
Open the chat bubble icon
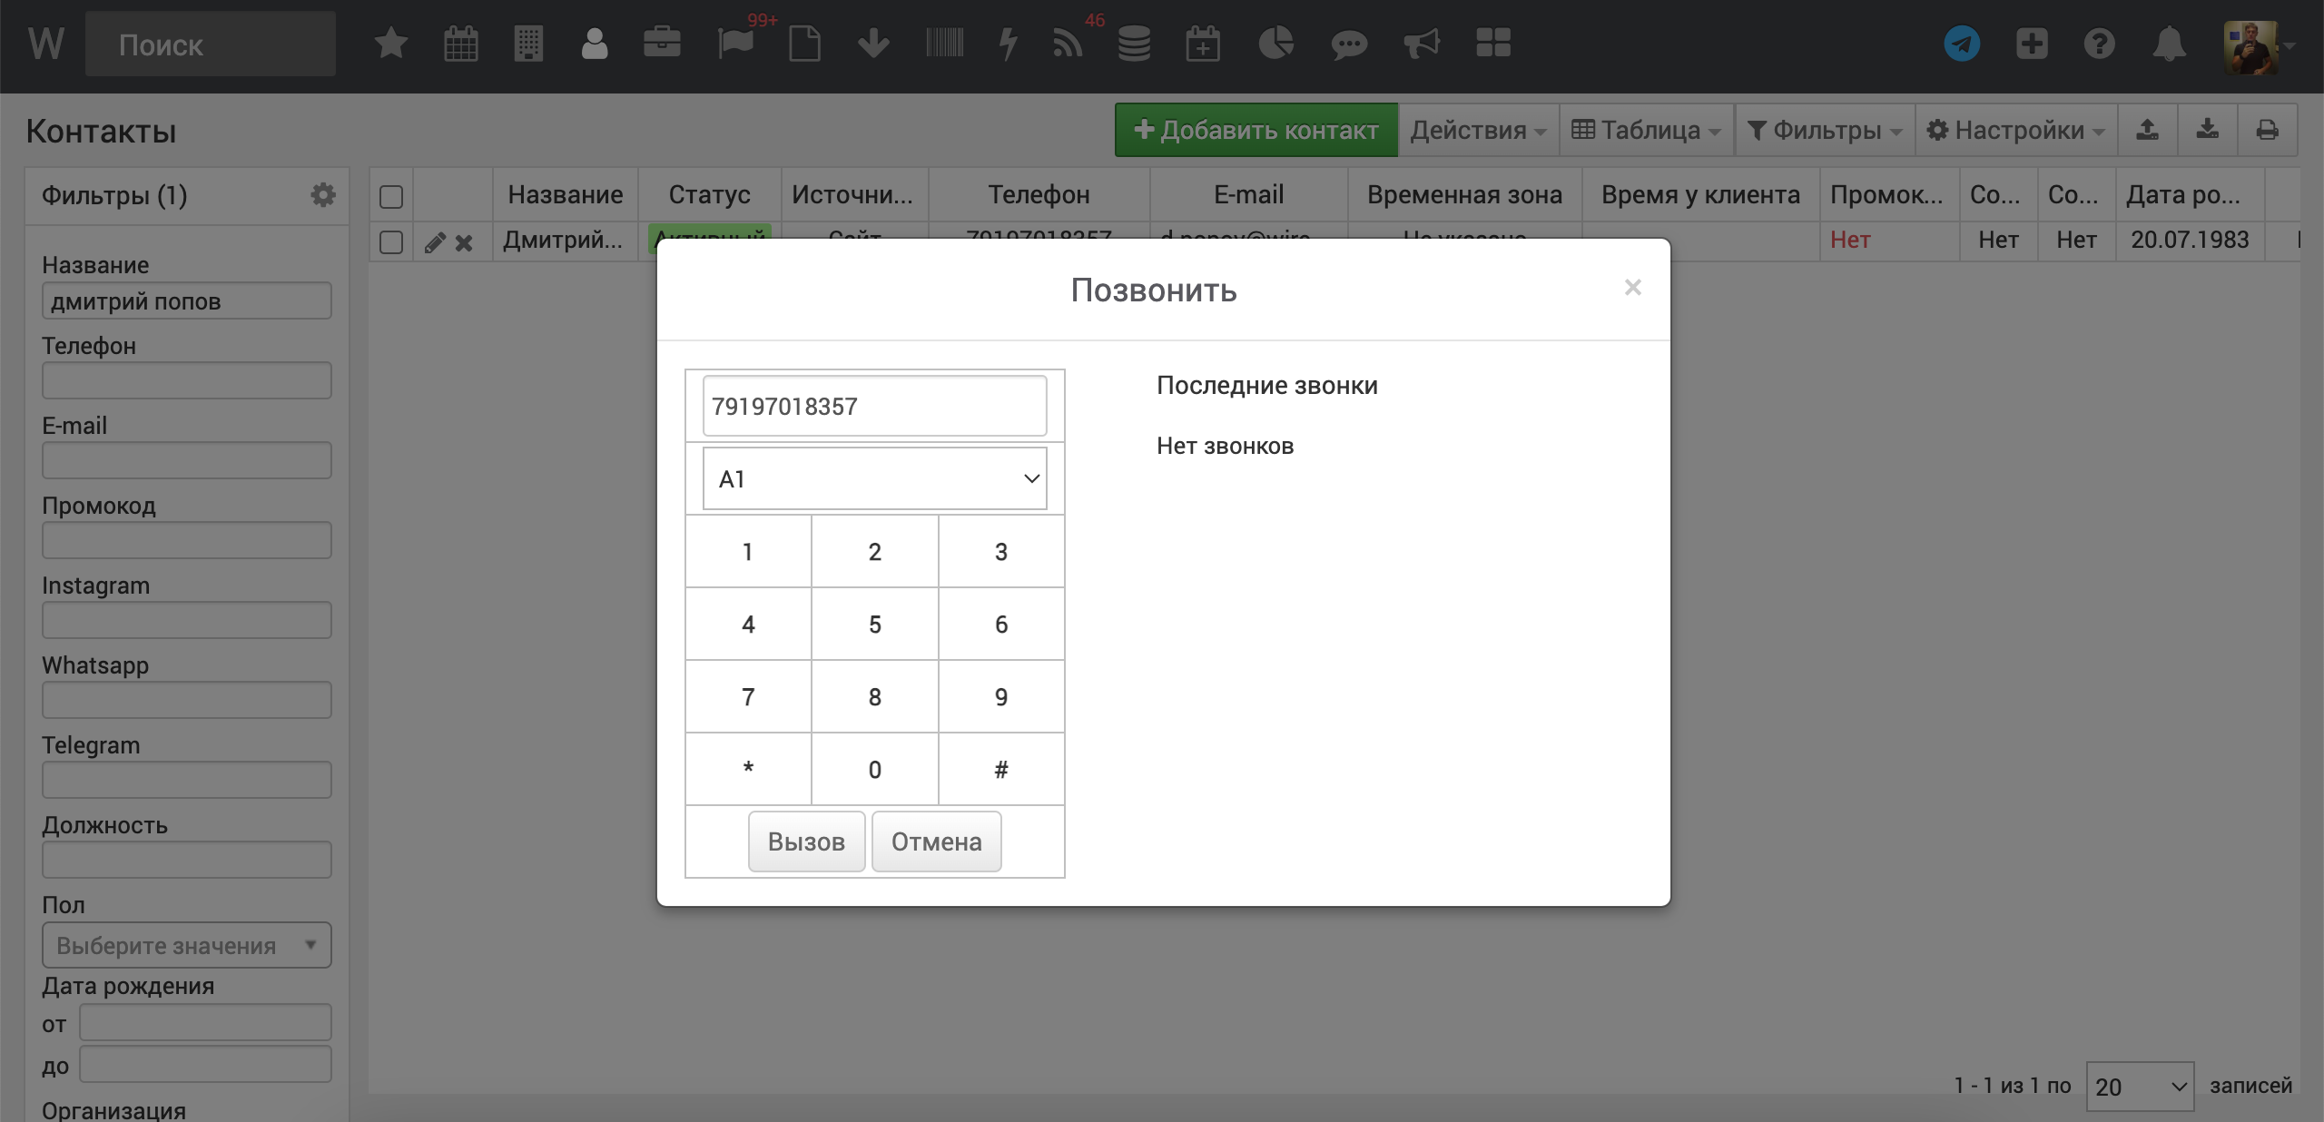click(1349, 44)
